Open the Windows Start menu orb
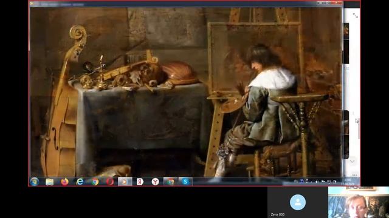389x218 pixels. tap(34, 182)
